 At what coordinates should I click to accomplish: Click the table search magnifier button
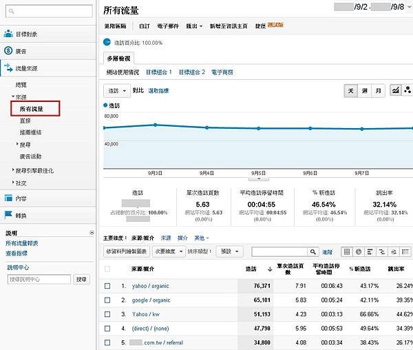(x=313, y=251)
